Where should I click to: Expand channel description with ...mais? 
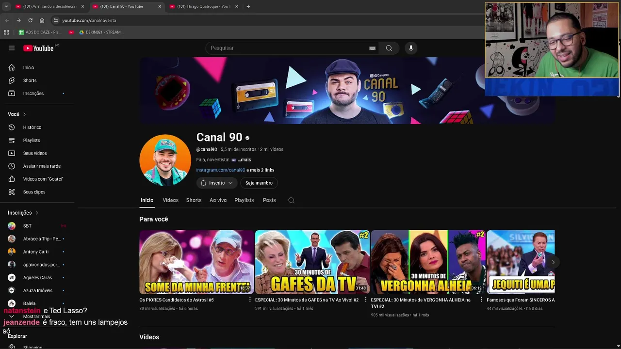[x=244, y=159]
